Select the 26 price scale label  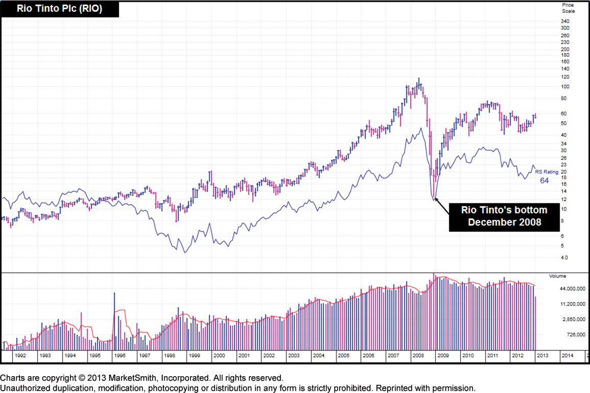(563, 158)
